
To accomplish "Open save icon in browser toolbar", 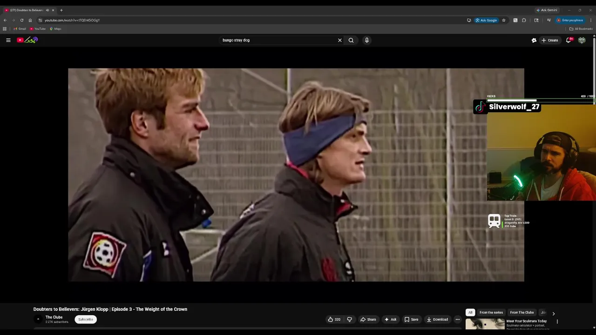I will tap(515, 20).
